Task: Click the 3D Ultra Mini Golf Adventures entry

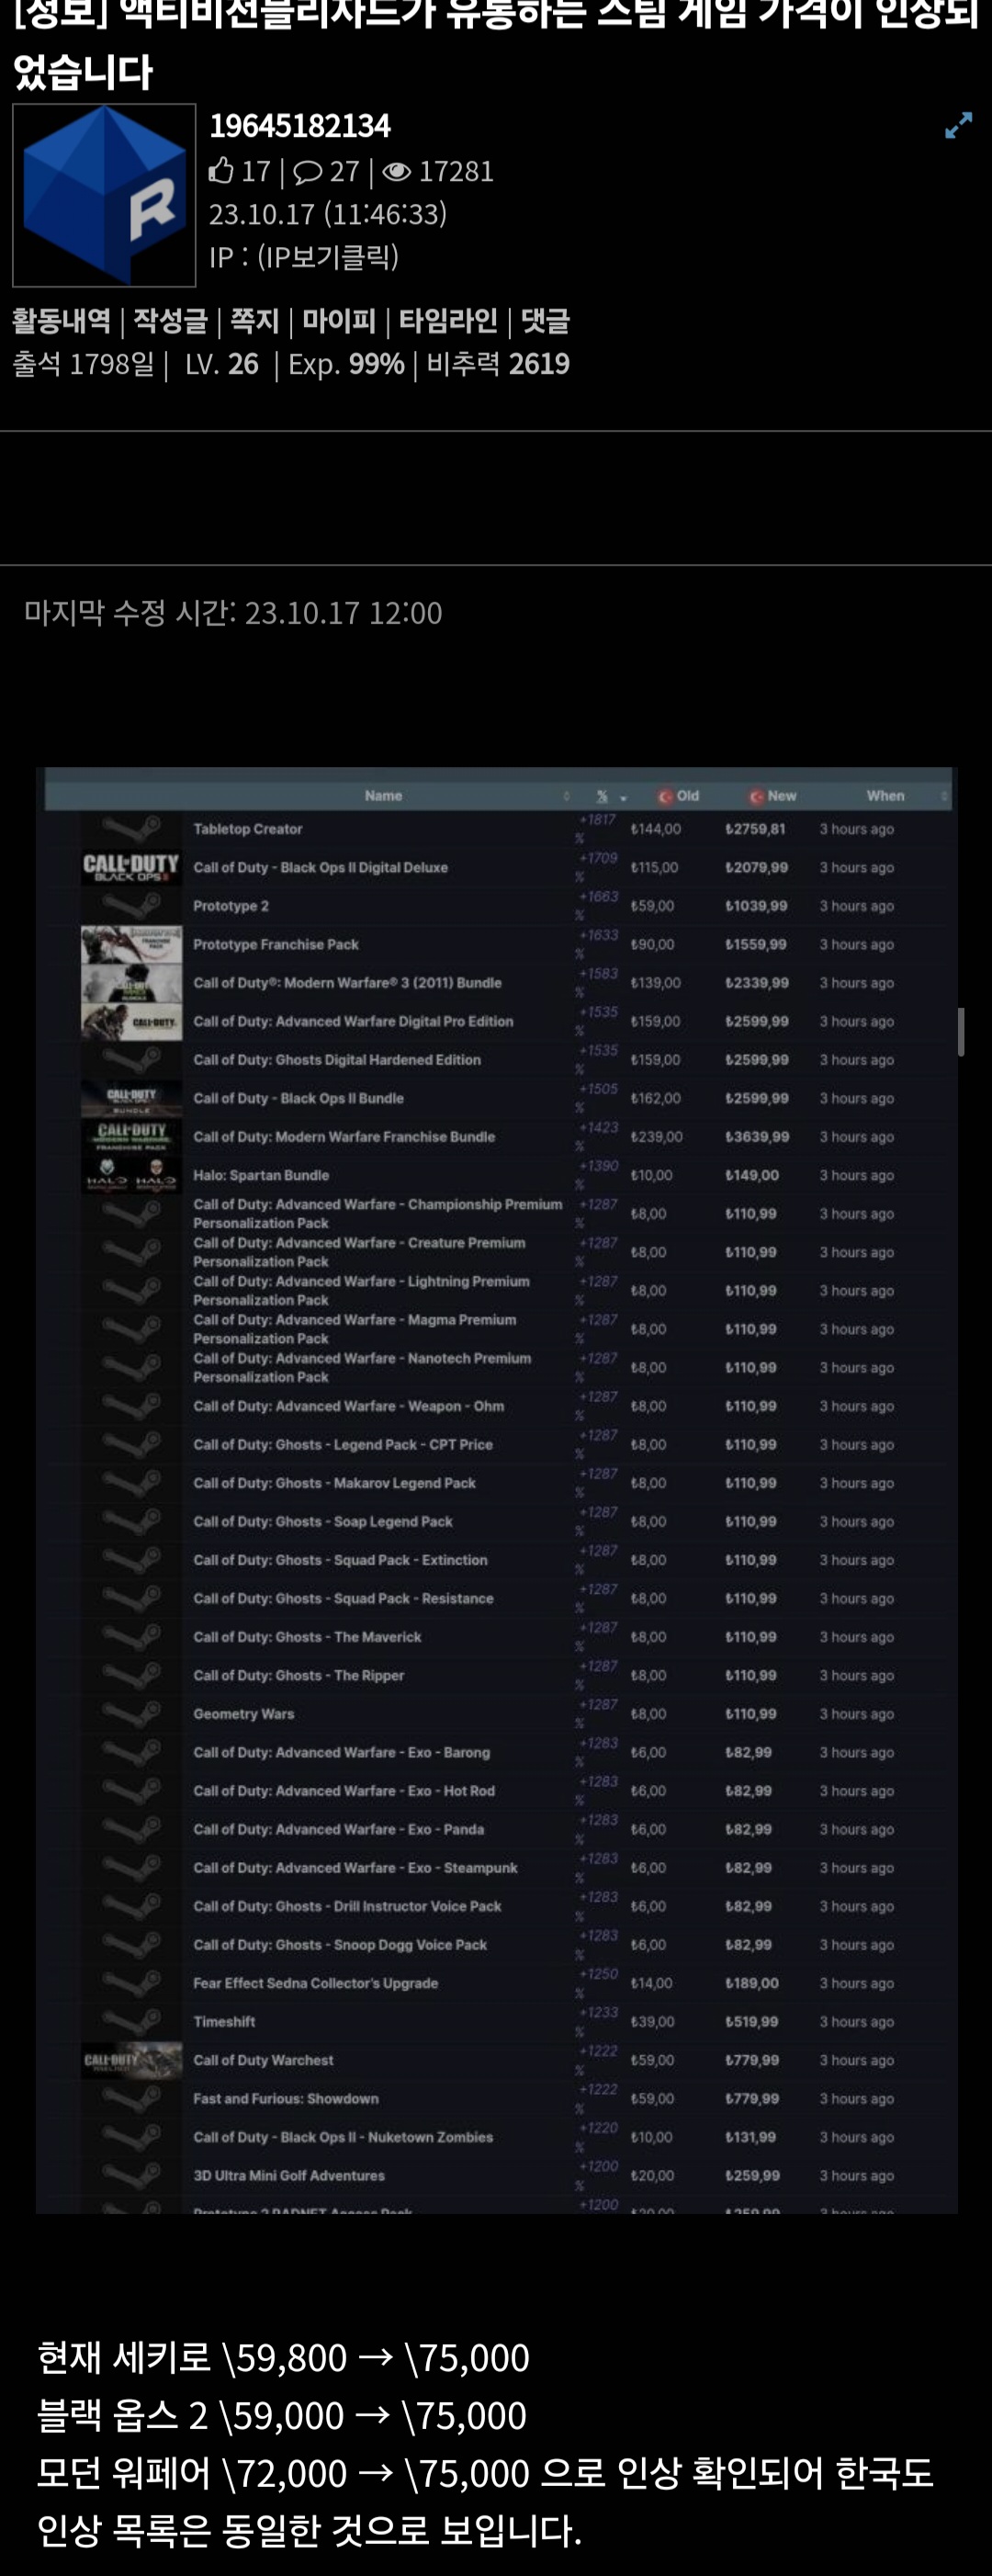Action: (x=289, y=2176)
